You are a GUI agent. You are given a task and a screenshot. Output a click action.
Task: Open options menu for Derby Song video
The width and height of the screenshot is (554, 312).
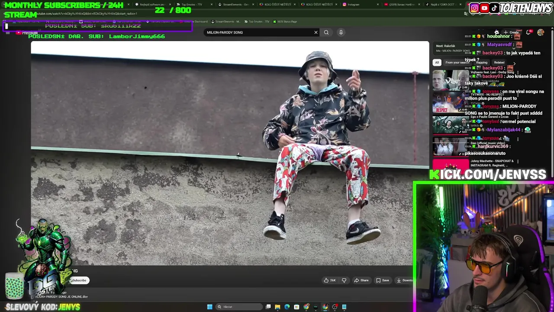click(518, 73)
